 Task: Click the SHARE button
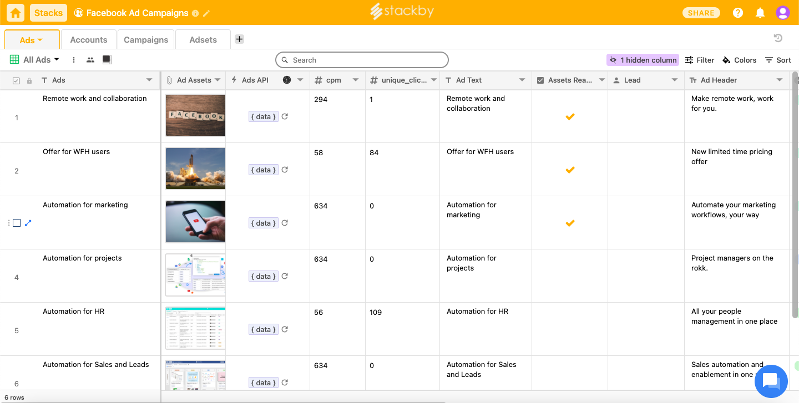tap(701, 13)
